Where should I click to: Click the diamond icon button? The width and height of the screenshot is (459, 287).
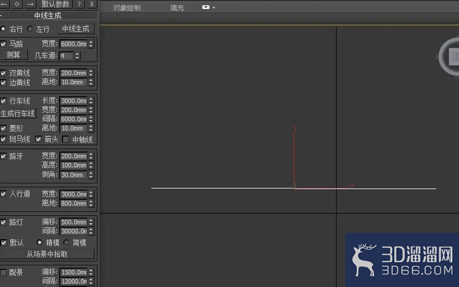coord(17,4)
